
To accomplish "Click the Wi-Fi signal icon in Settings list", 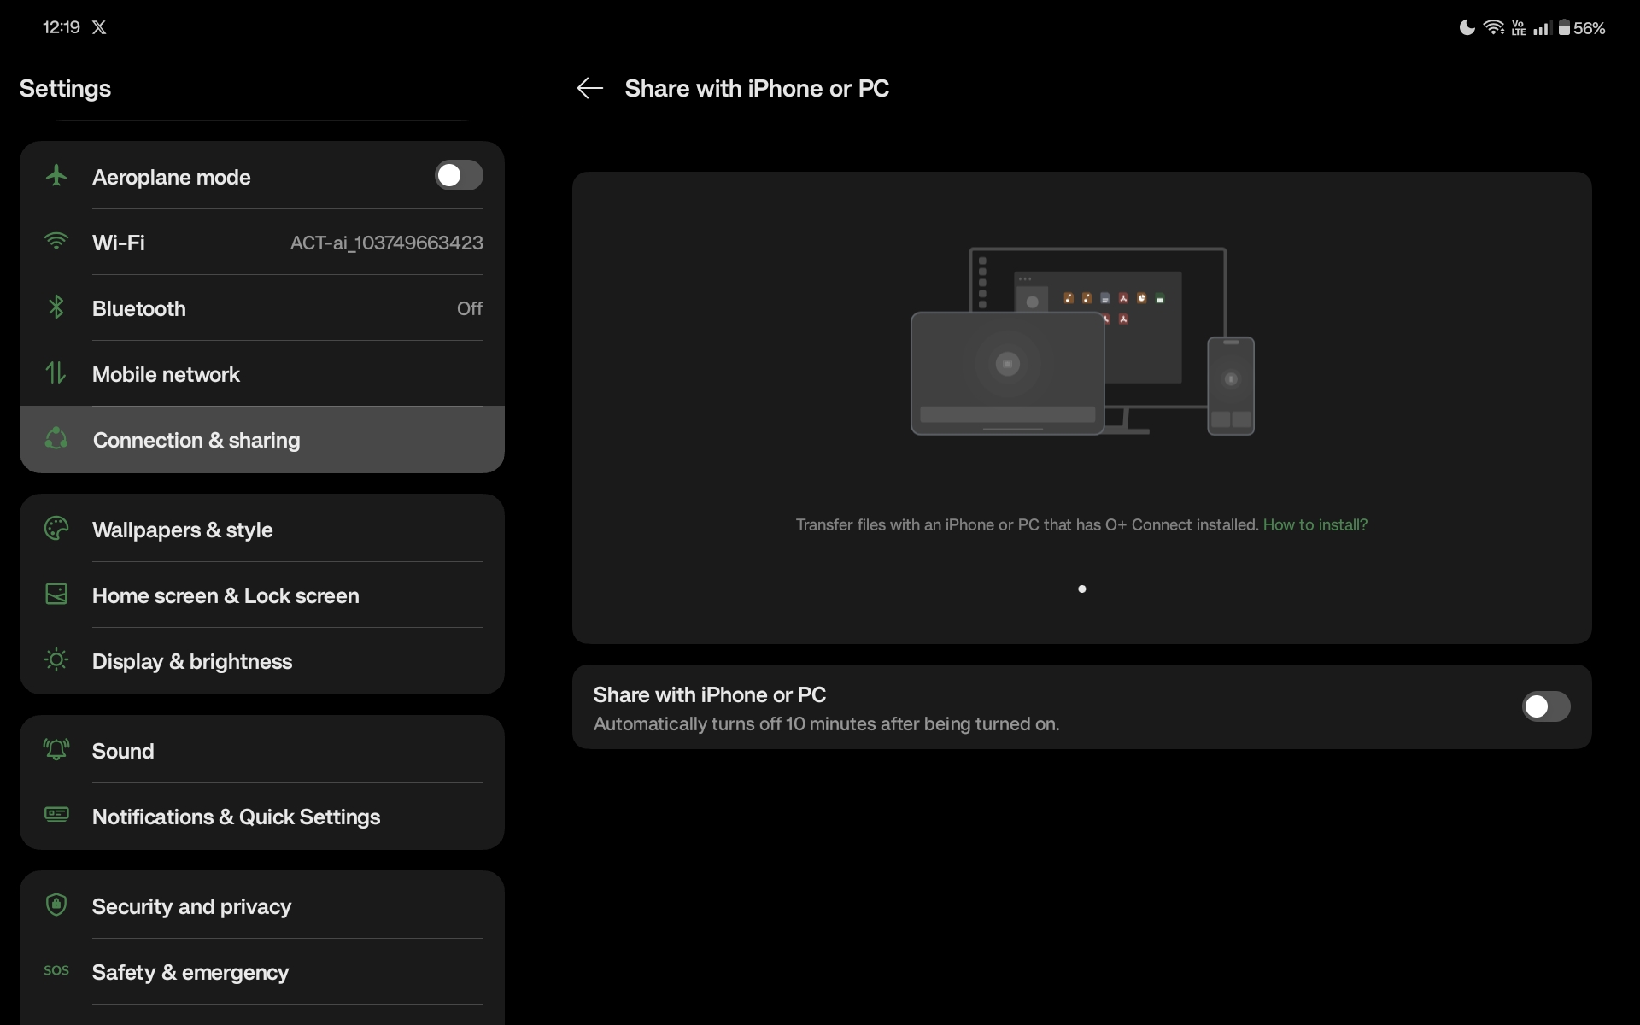I will [56, 242].
